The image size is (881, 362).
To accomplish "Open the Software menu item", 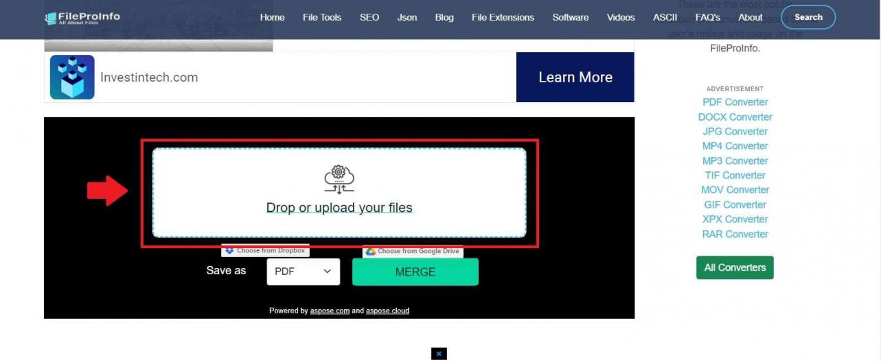I will coord(571,17).
